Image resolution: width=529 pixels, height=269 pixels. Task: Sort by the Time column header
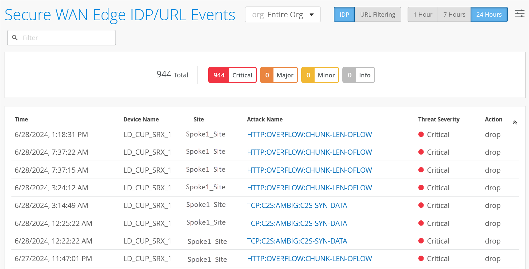tap(21, 119)
